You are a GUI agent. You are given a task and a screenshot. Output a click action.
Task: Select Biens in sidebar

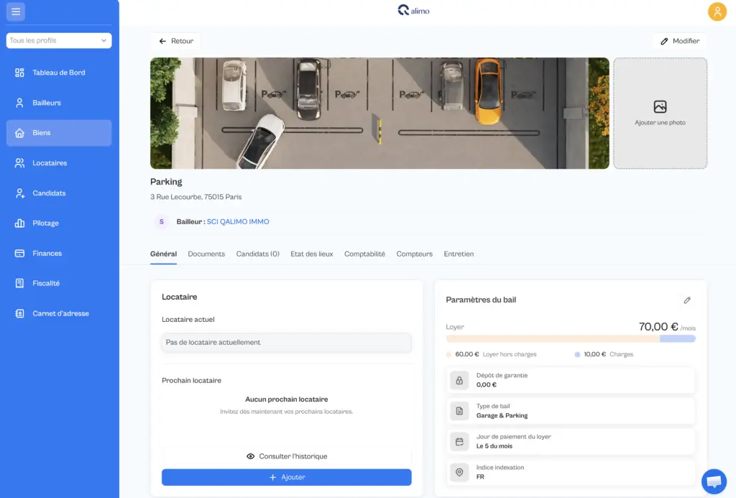tap(59, 133)
